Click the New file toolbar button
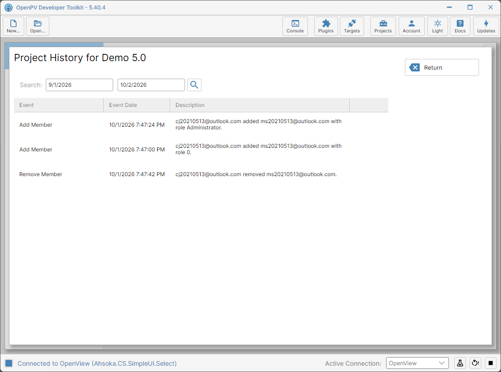The image size is (501, 372). point(13,26)
